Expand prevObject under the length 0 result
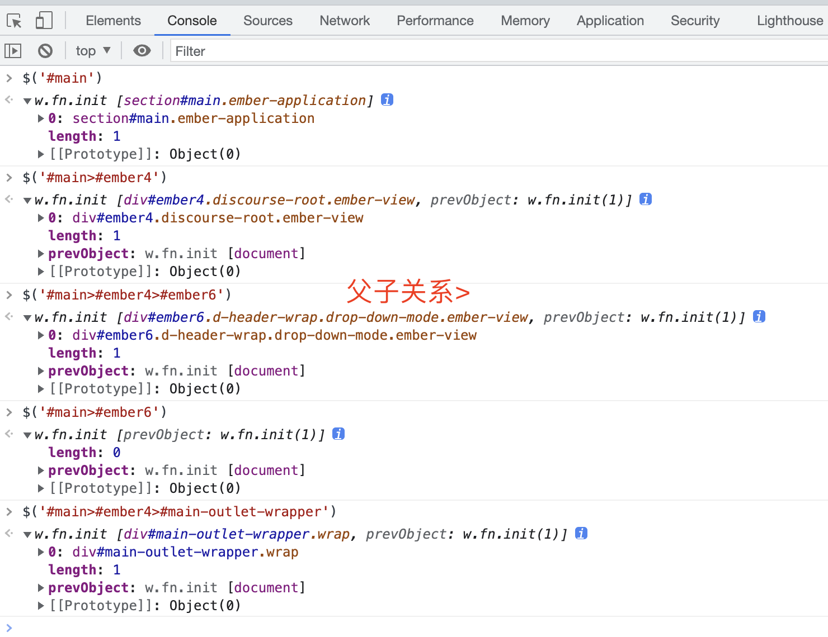This screenshot has height=637, width=828. tap(41, 470)
